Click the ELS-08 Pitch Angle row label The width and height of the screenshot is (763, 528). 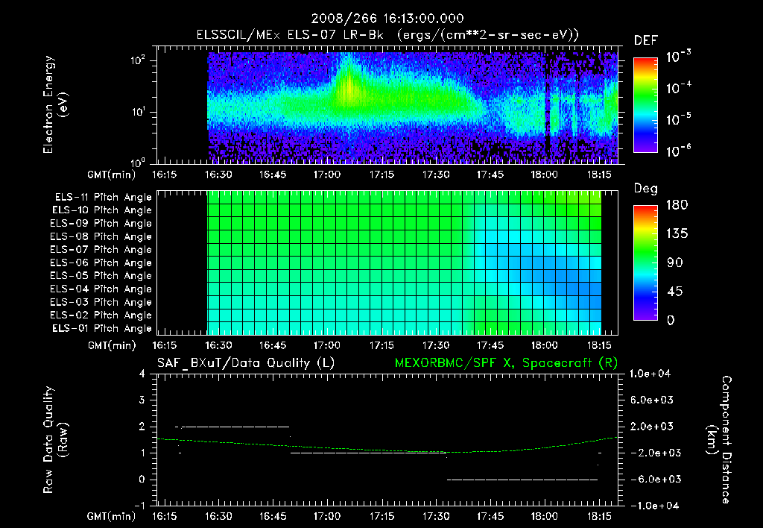101,236
